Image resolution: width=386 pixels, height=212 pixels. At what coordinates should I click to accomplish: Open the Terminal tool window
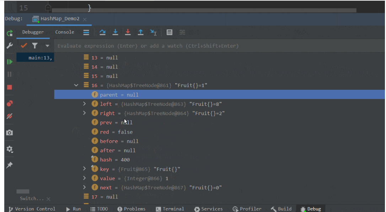[170, 209]
